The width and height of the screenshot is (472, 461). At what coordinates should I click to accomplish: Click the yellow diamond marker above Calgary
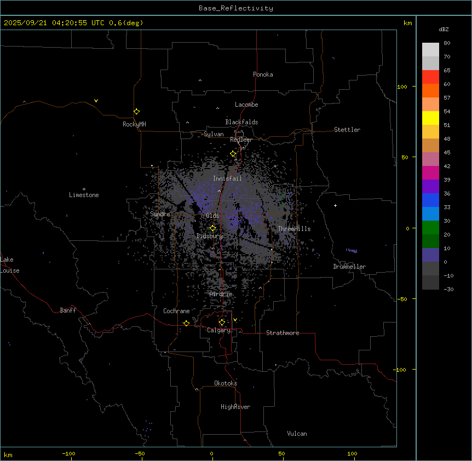tap(222, 322)
